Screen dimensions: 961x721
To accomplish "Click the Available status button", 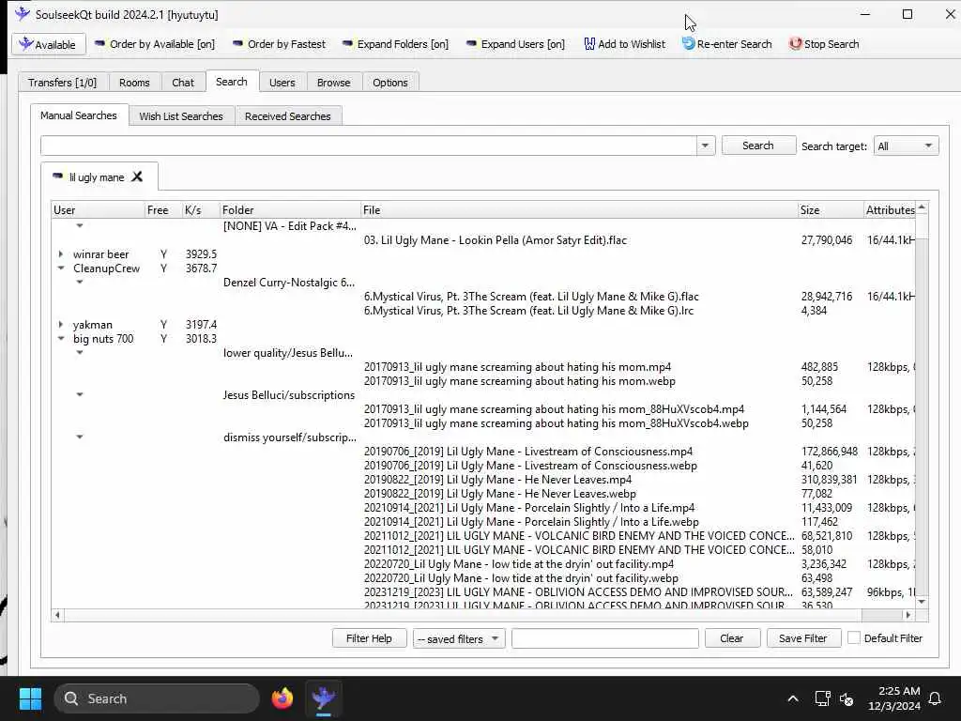I will tap(47, 44).
